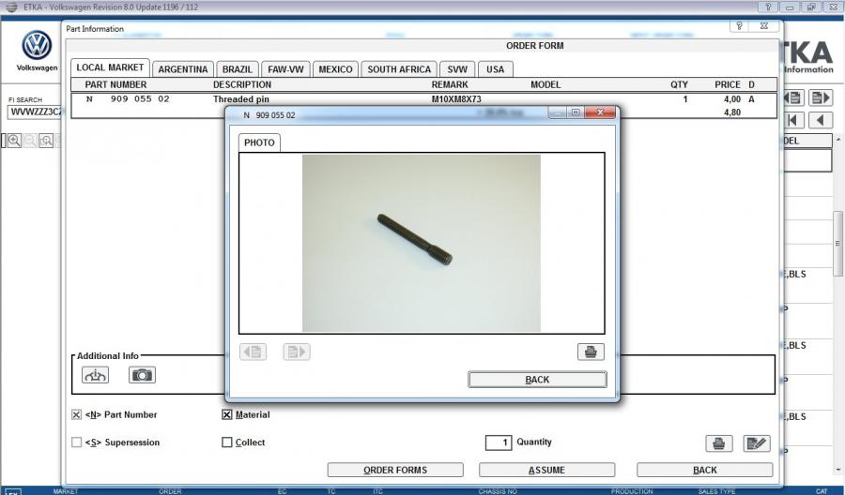The image size is (845, 495).
Task: Click the order form printer icon beside Quantity
Action: click(x=718, y=443)
